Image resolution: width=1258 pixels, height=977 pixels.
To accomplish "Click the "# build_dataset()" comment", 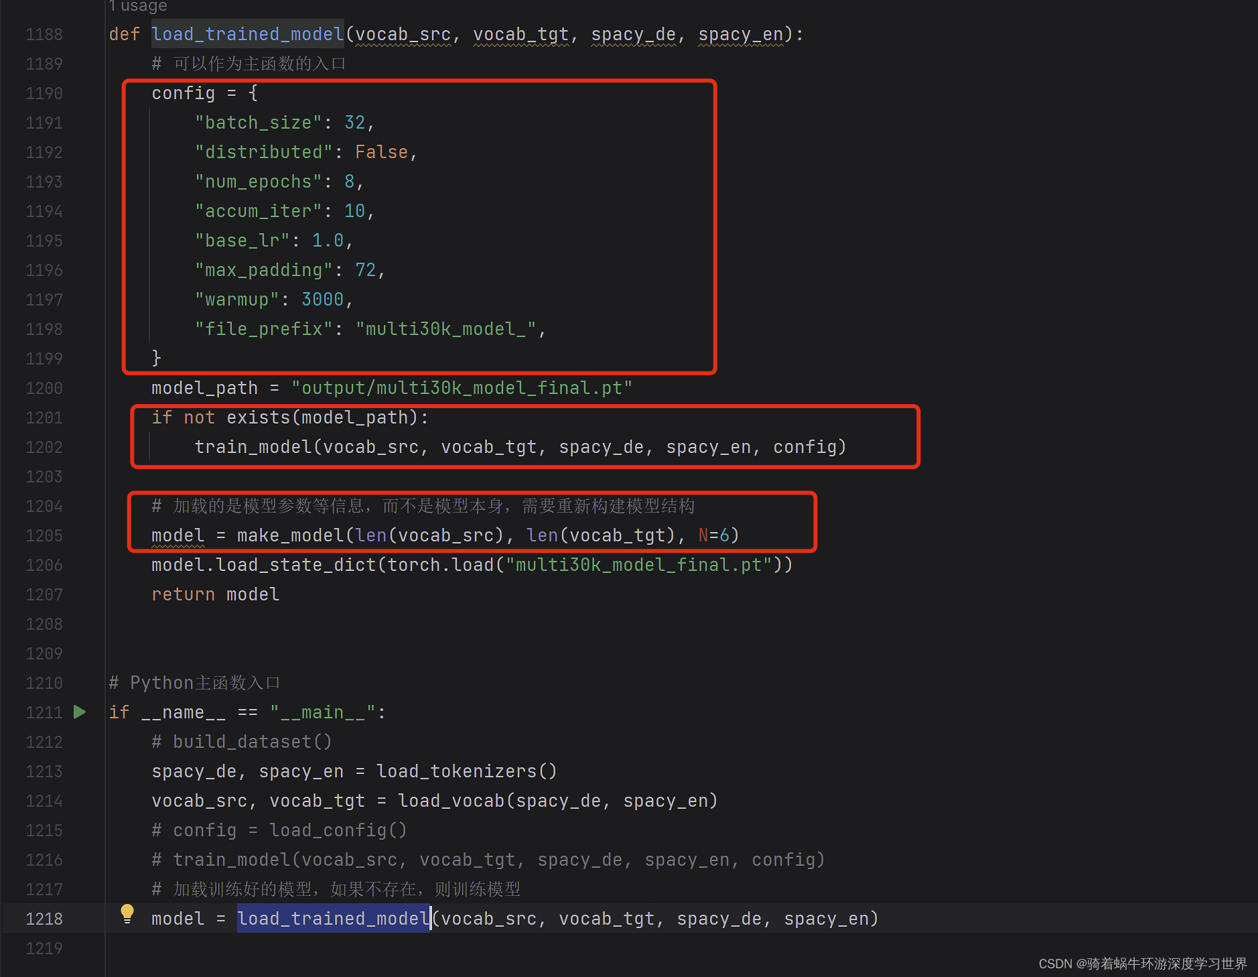I will (242, 742).
